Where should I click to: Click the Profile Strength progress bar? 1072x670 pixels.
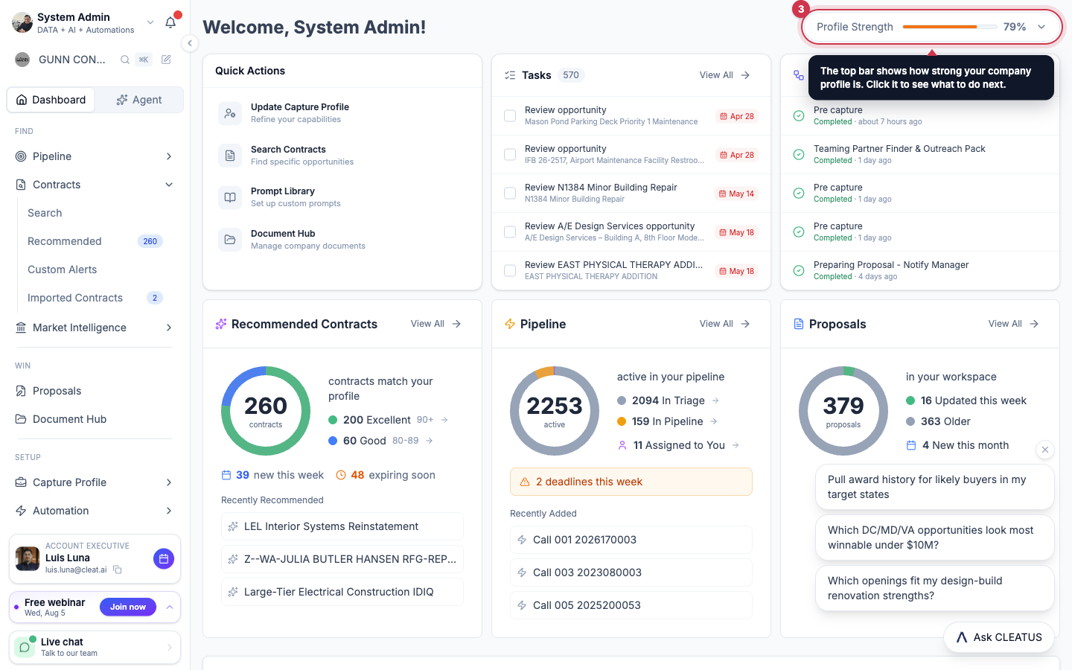(x=951, y=27)
